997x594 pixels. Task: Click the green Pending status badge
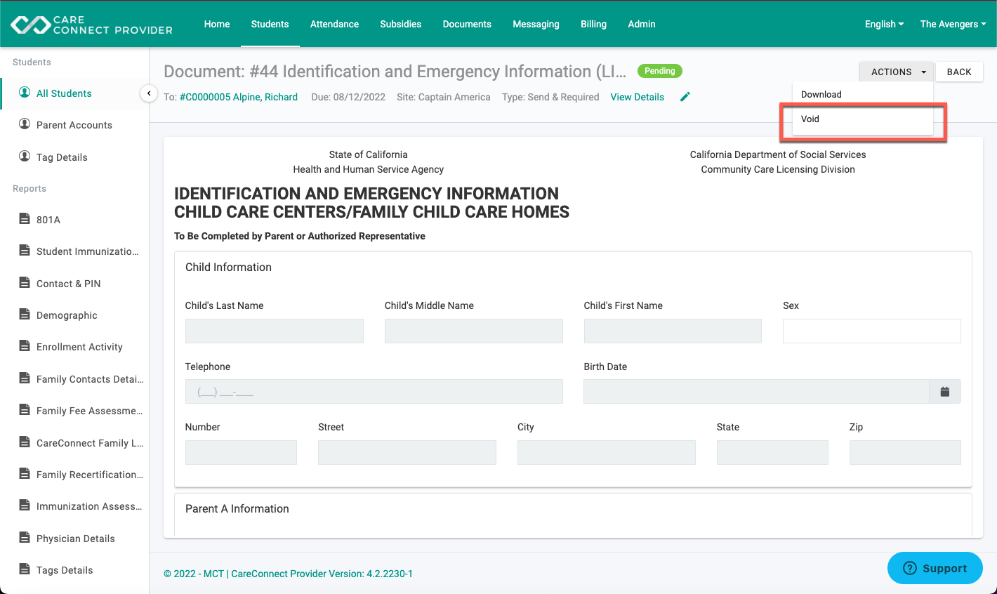(660, 71)
